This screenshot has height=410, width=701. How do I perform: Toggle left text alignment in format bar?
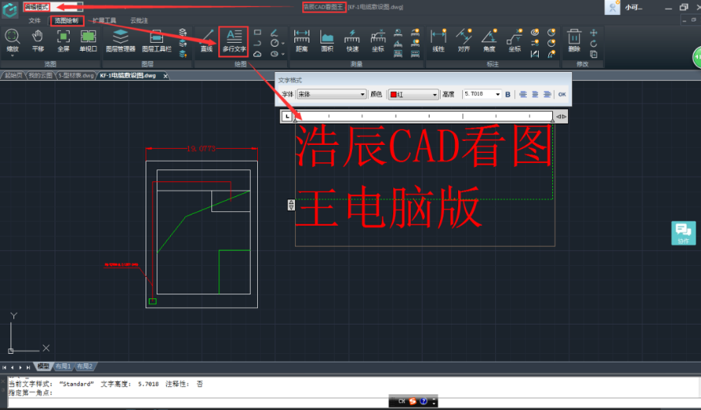(x=523, y=94)
